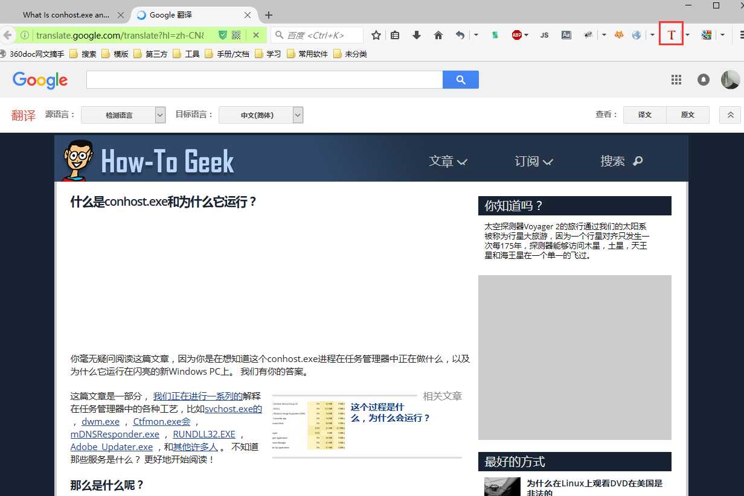Open the downloads arrow icon
This screenshot has height=496, width=744.
(417, 35)
